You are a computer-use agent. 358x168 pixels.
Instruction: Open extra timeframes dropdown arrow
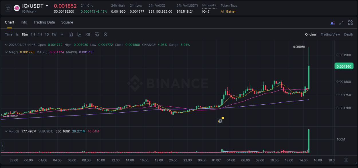pyautogui.click(x=62, y=34)
